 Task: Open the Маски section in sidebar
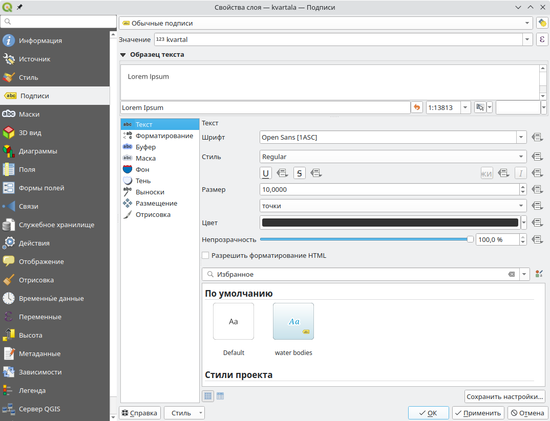[55, 114]
